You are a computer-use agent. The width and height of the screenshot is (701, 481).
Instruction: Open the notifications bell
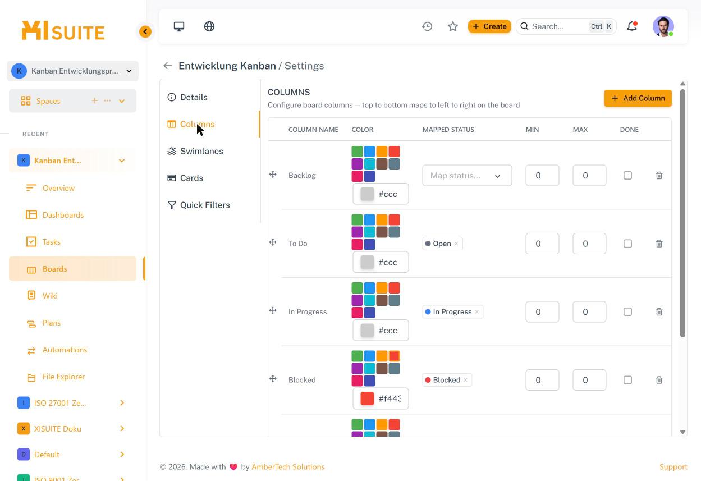pyautogui.click(x=632, y=26)
